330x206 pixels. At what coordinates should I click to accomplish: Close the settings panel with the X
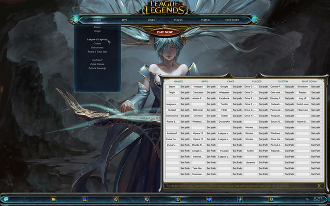[x=319, y=186]
